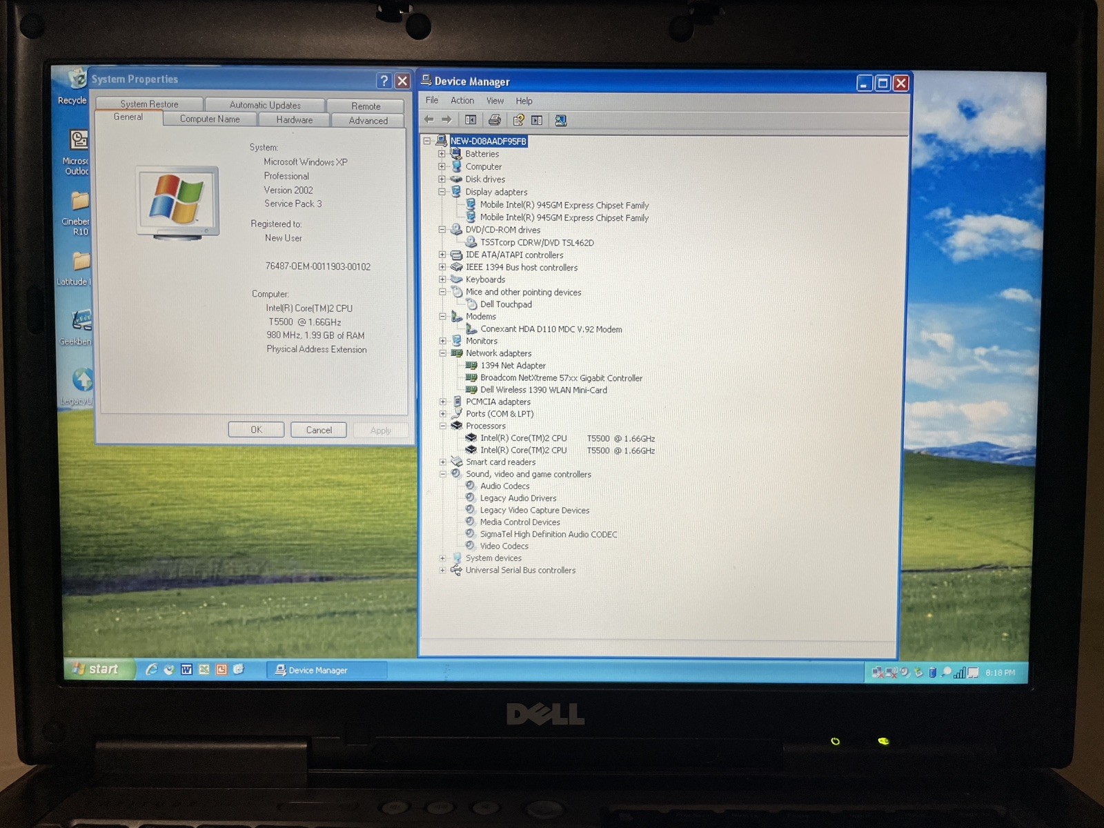Click Cancel in System Properties
1104x828 pixels.
pos(319,430)
